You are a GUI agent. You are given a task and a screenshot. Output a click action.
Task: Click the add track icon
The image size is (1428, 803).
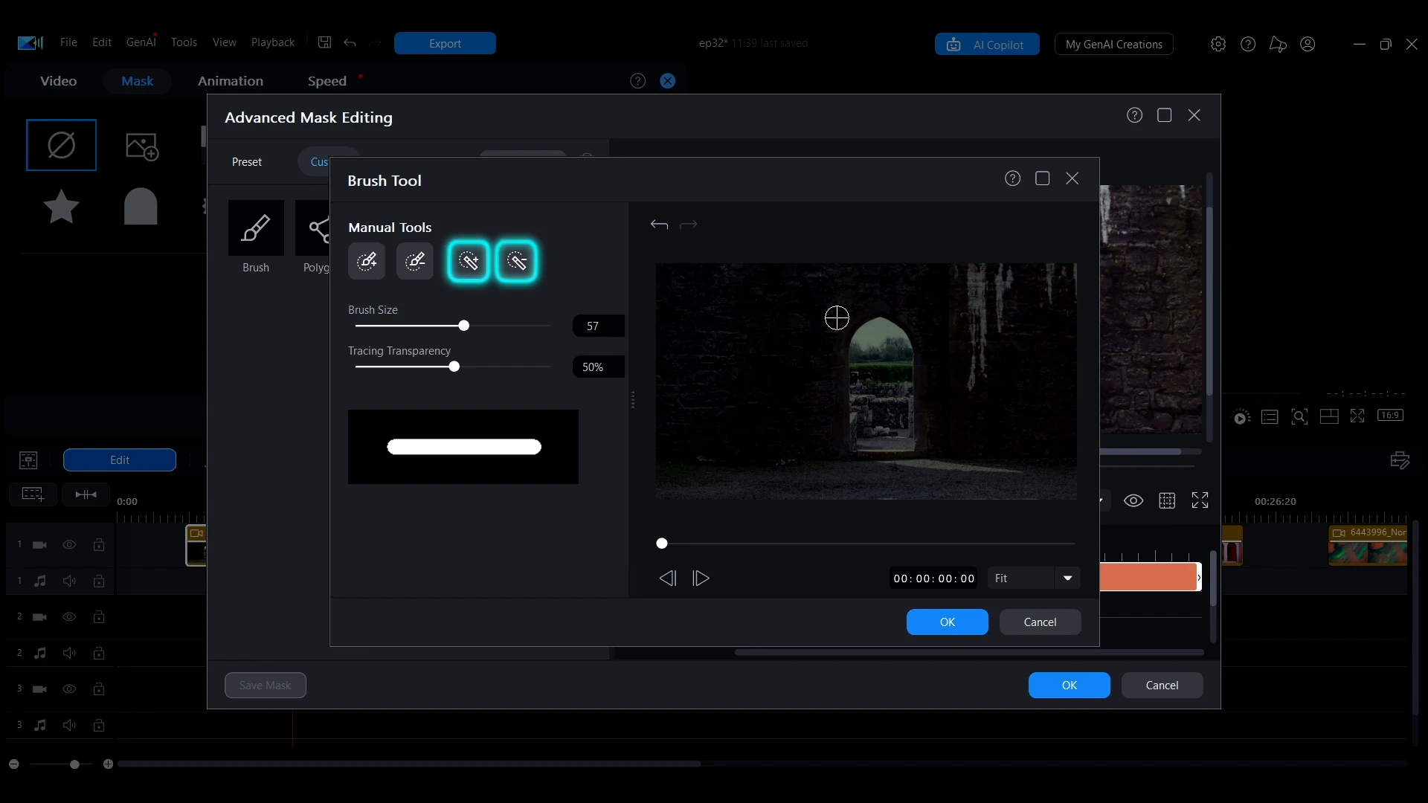tap(33, 494)
